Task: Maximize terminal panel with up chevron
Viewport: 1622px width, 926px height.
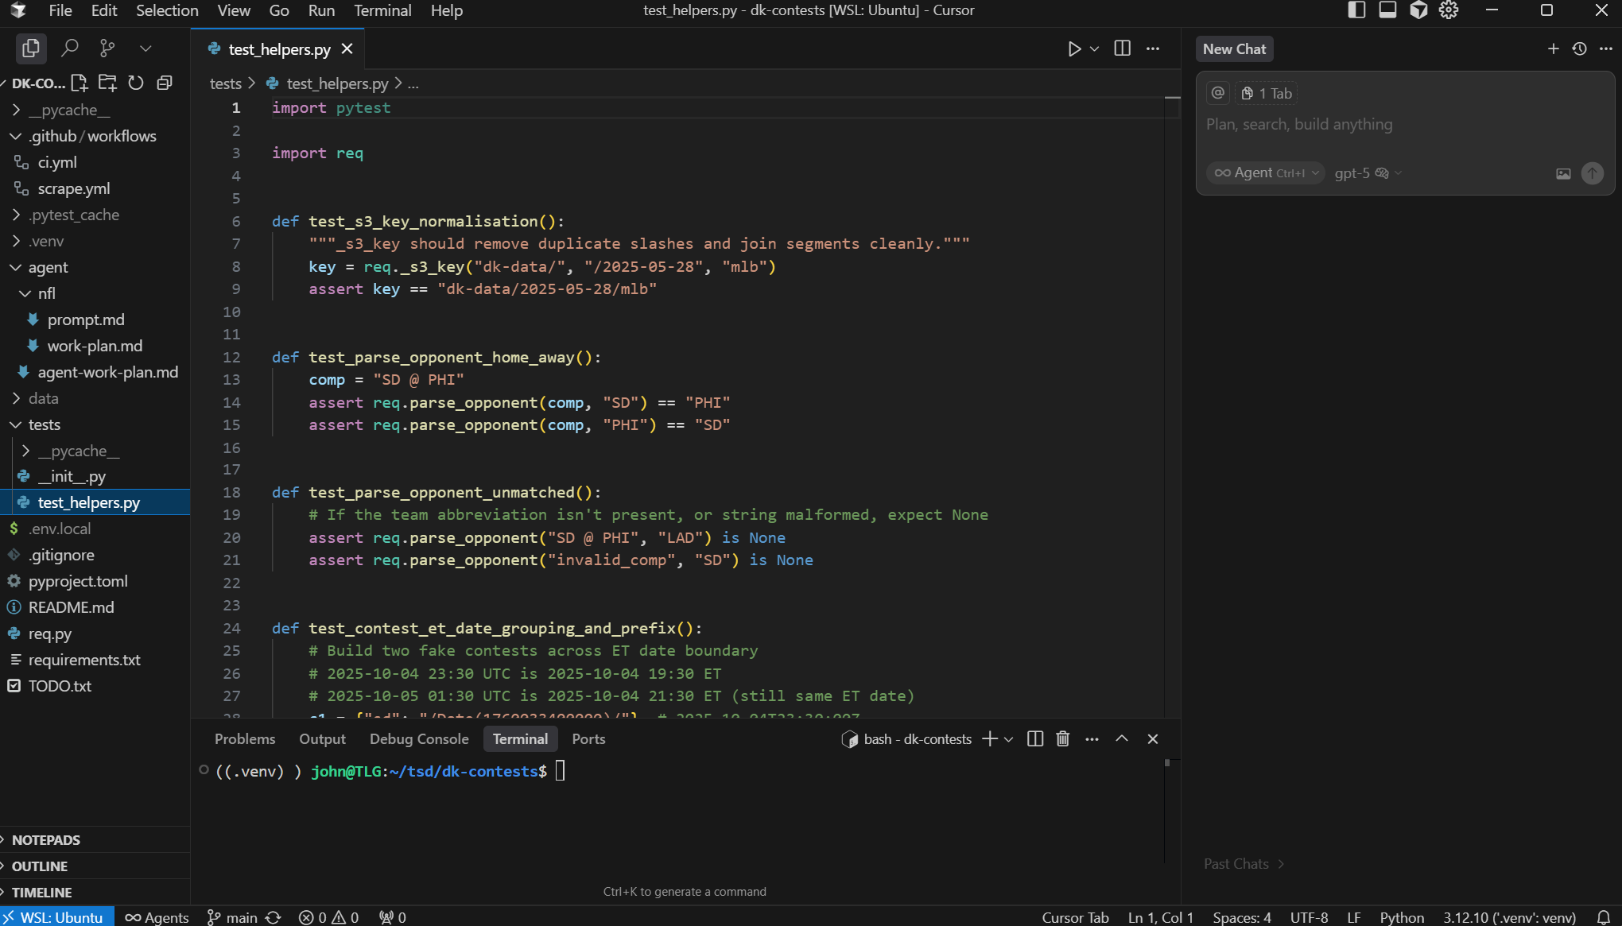Action: coord(1122,739)
